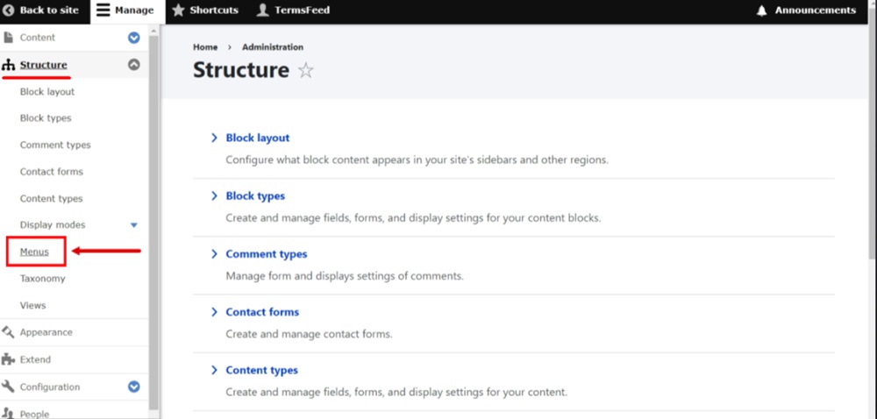Open Taxonomy in sidebar
This screenshot has height=419, width=877.
click(42, 279)
